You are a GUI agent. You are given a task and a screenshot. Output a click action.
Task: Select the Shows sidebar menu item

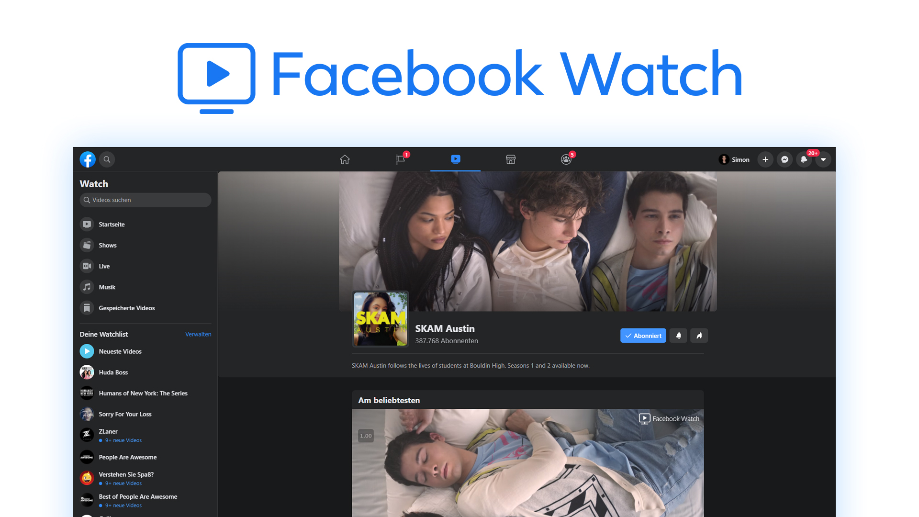107,245
